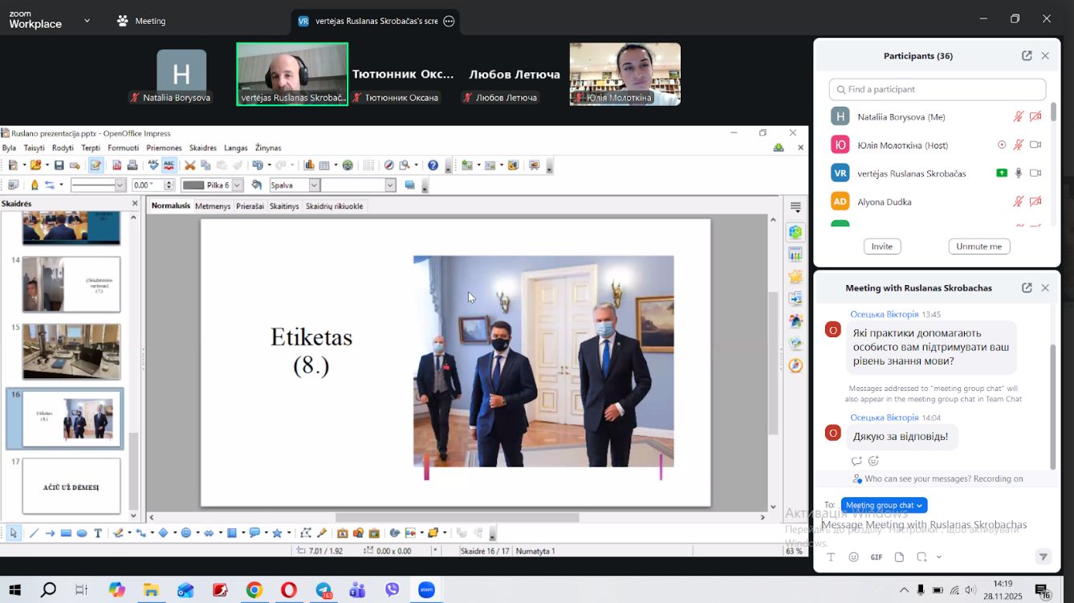Pop out the Participants panel
The image size is (1074, 603).
click(x=1027, y=56)
